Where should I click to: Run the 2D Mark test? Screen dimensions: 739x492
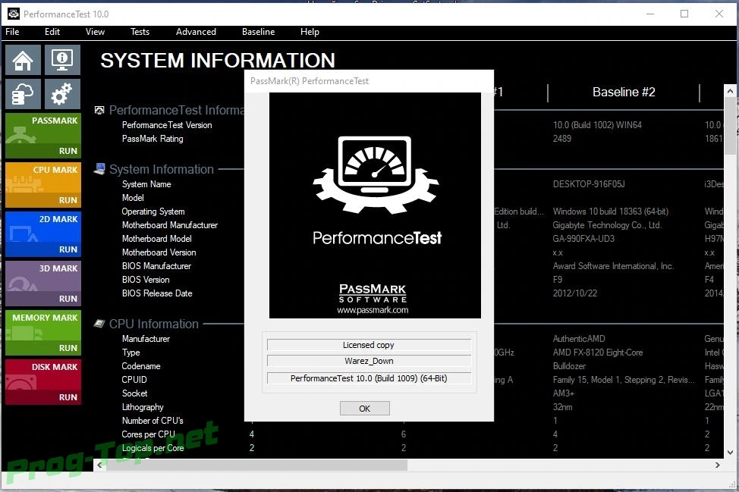click(x=68, y=249)
